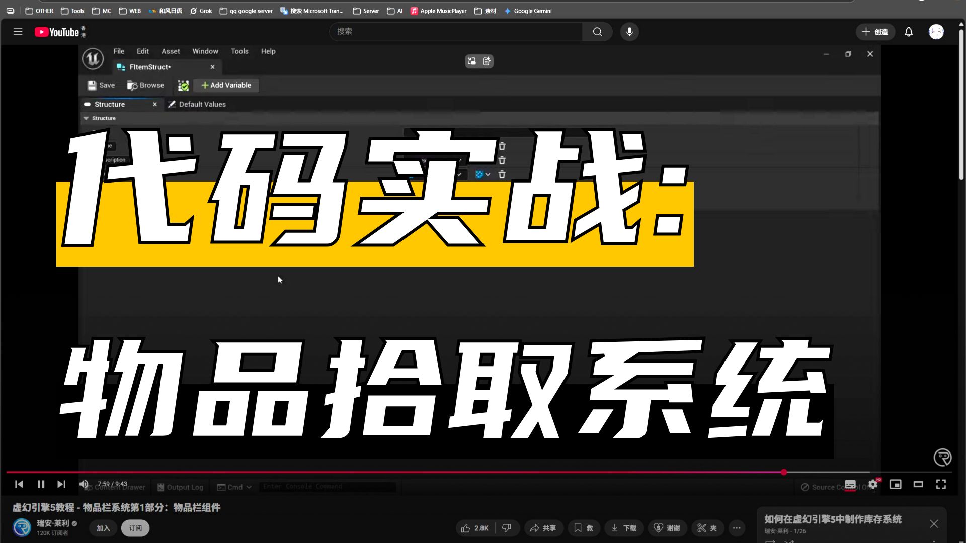Viewport: 966px width, 543px height.
Task: Open the account avatar menu
Action: [x=936, y=32]
